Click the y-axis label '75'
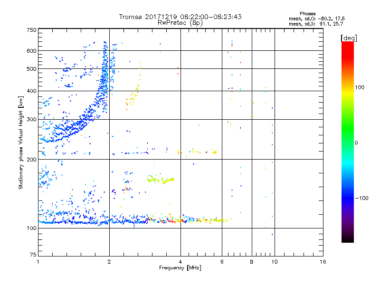Screen dimensions: 380x285 tap(33, 255)
